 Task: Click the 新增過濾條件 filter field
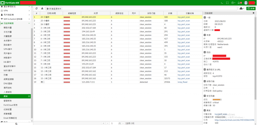[x=142, y=9]
